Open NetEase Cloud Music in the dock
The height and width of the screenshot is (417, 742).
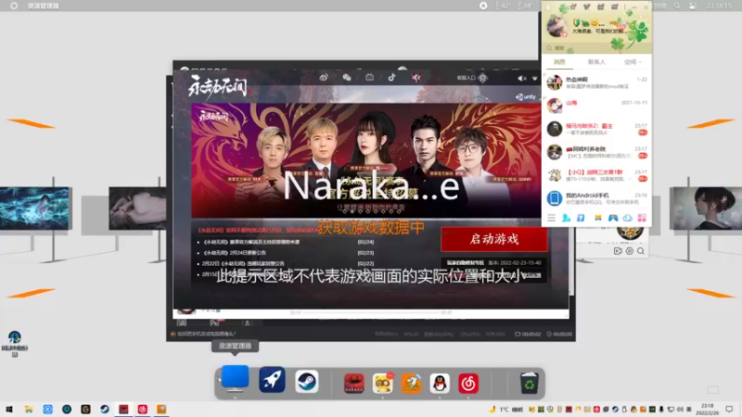click(468, 384)
